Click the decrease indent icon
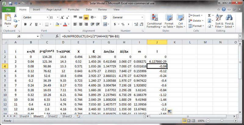The width and height of the screenshot is (244, 125). [x=92, y=24]
